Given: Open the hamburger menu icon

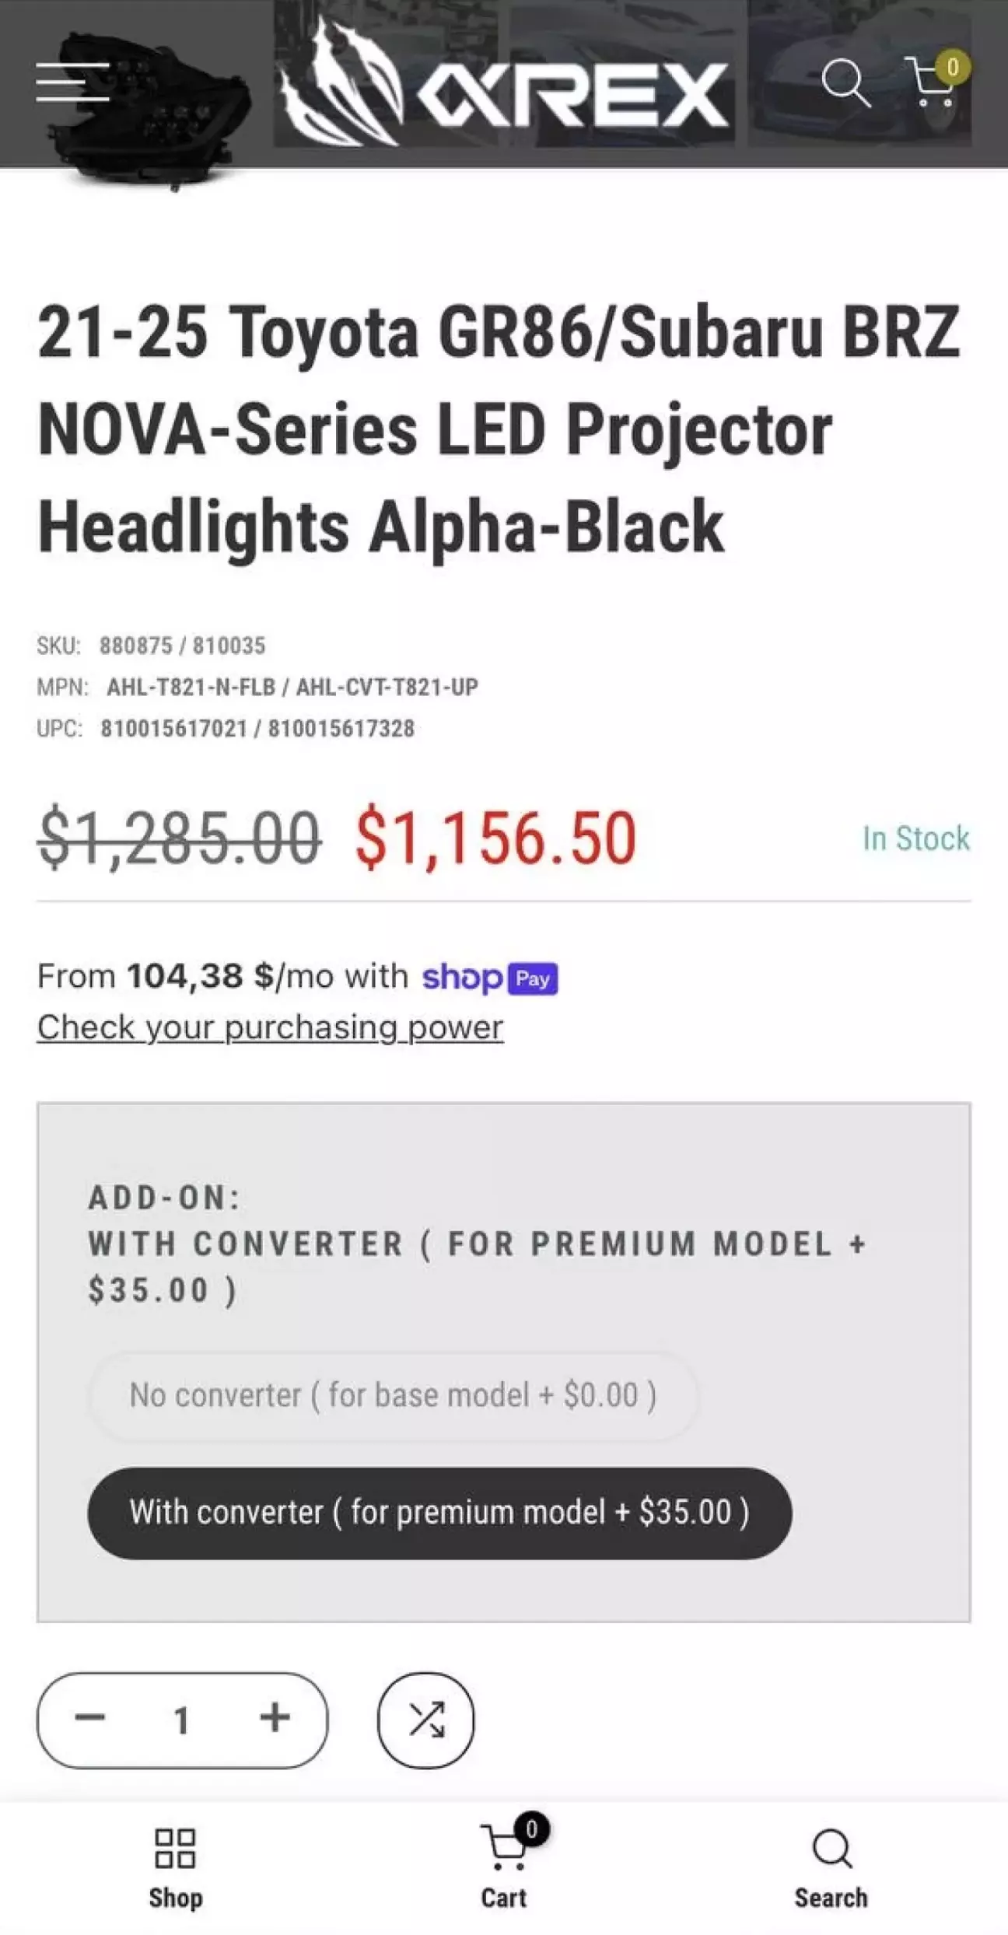Looking at the screenshot, I should [72, 82].
